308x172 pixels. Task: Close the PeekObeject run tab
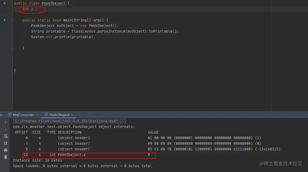(72, 115)
